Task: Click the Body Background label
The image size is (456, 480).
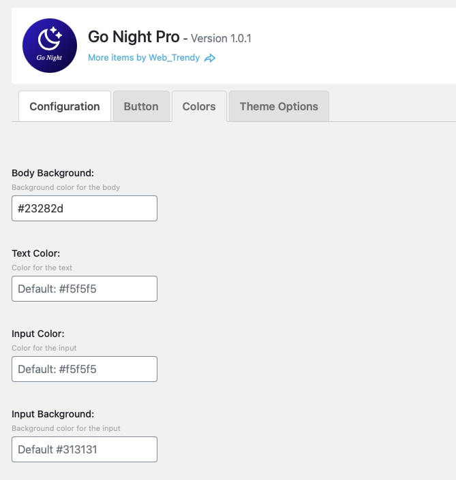Action: [x=52, y=173]
